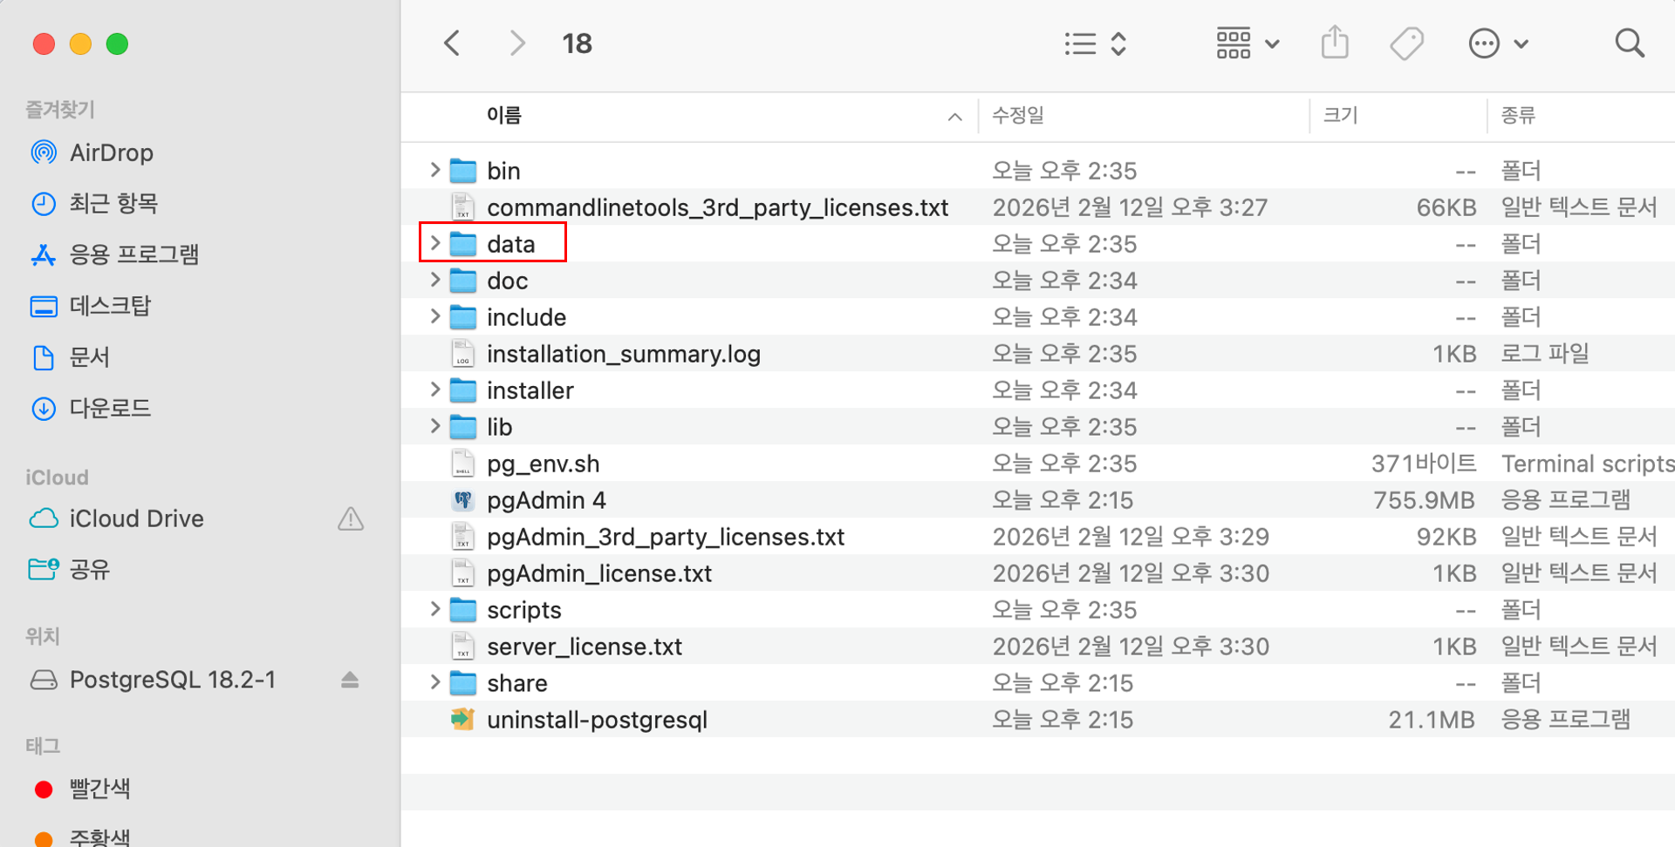Go back with the left chevron button
Image resolution: width=1675 pixels, height=847 pixels.
tap(452, 43)
